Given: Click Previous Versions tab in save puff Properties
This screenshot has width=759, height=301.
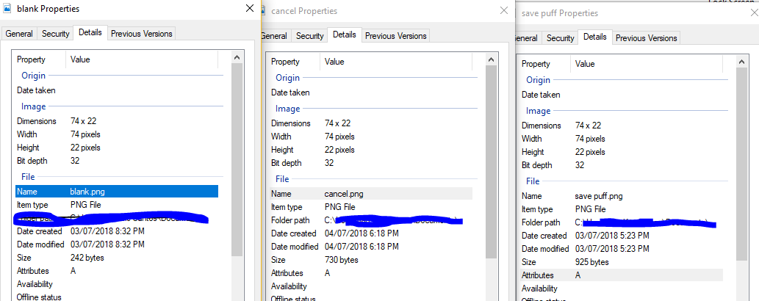Looking at the screenshot, I should click(647, 38).
